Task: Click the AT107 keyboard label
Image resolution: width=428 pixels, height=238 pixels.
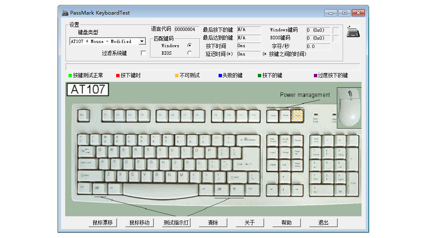Action: coord(88,89)
